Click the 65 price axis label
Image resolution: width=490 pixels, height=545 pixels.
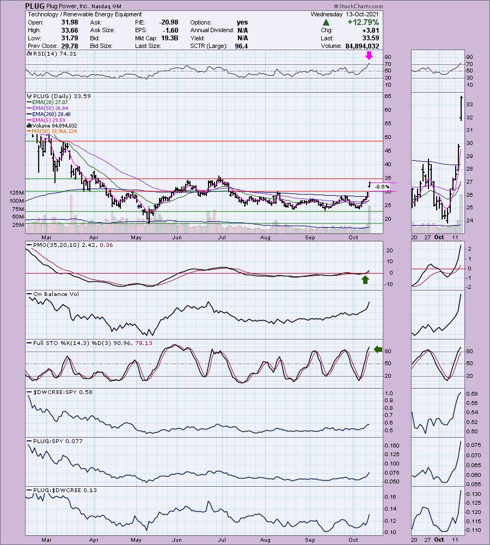coord(388,96)
